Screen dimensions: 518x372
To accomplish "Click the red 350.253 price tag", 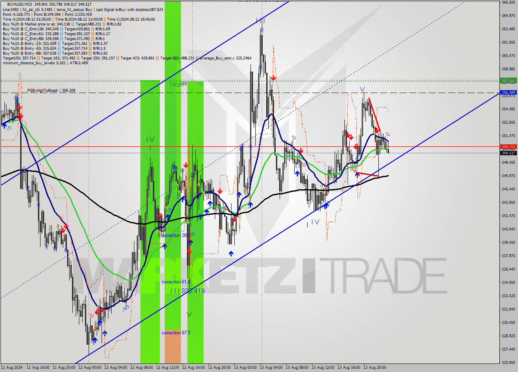I will pos(508,146).
